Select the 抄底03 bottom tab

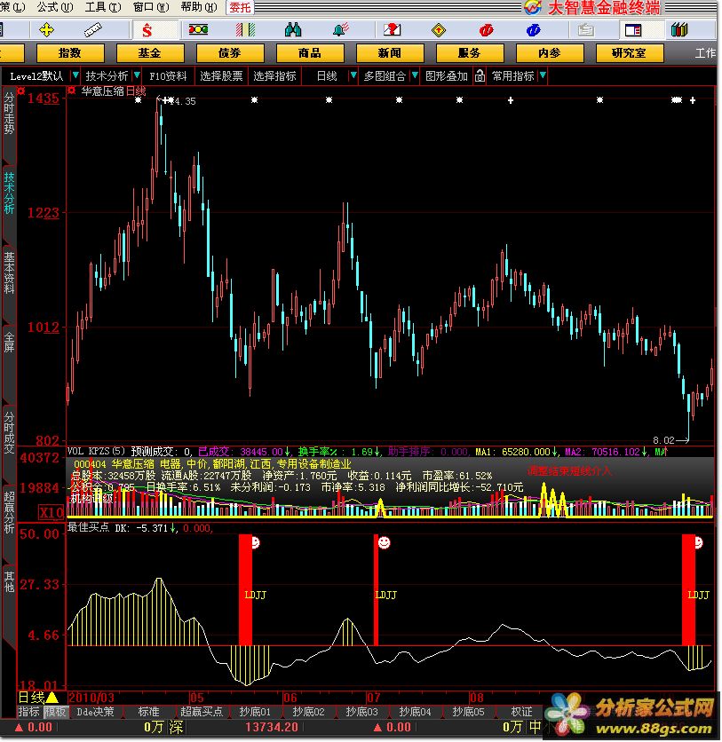(x=361, y=711)
